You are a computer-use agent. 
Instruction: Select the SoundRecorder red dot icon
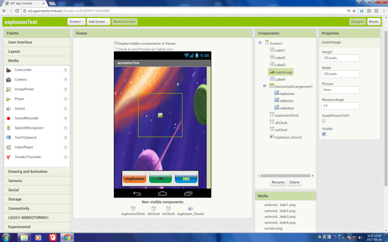click(8, 118)
